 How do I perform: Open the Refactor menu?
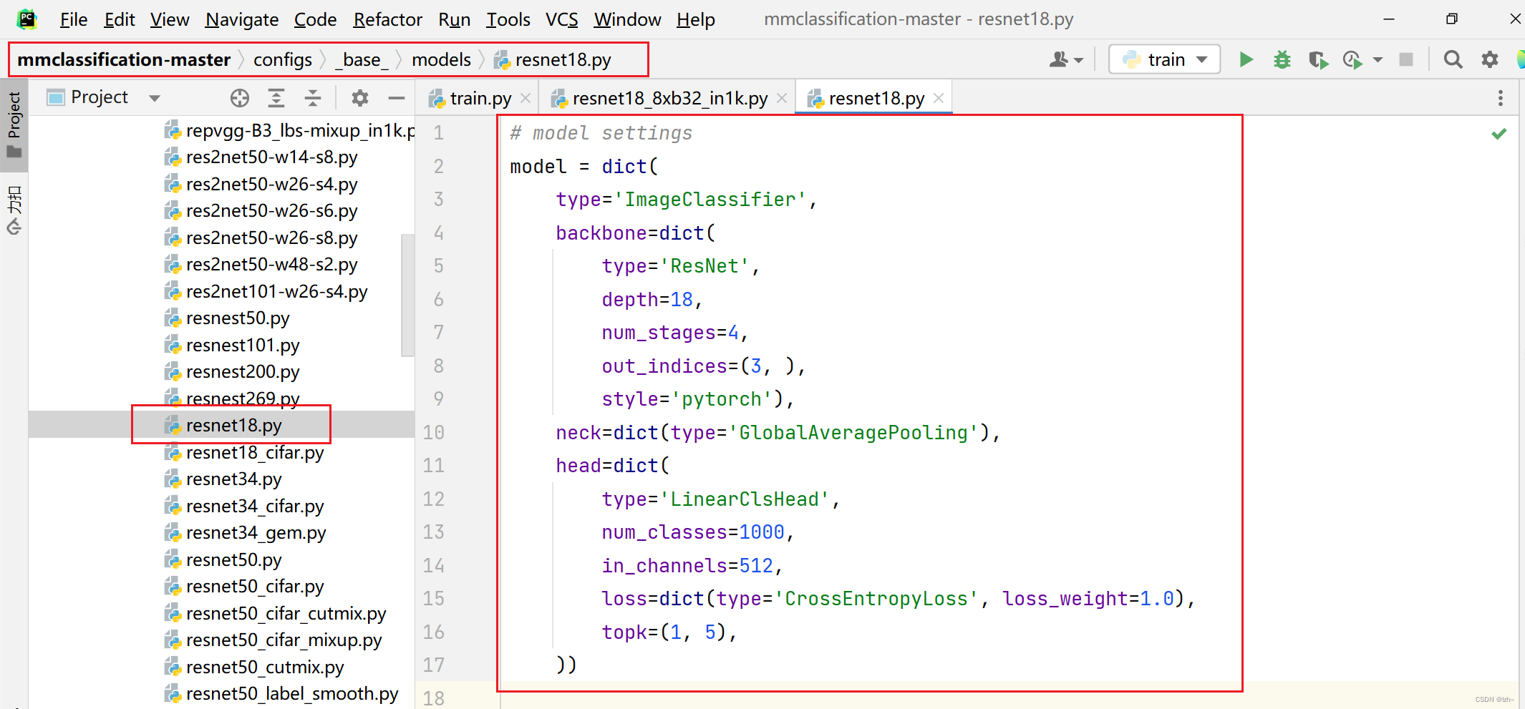click(387, 19)
